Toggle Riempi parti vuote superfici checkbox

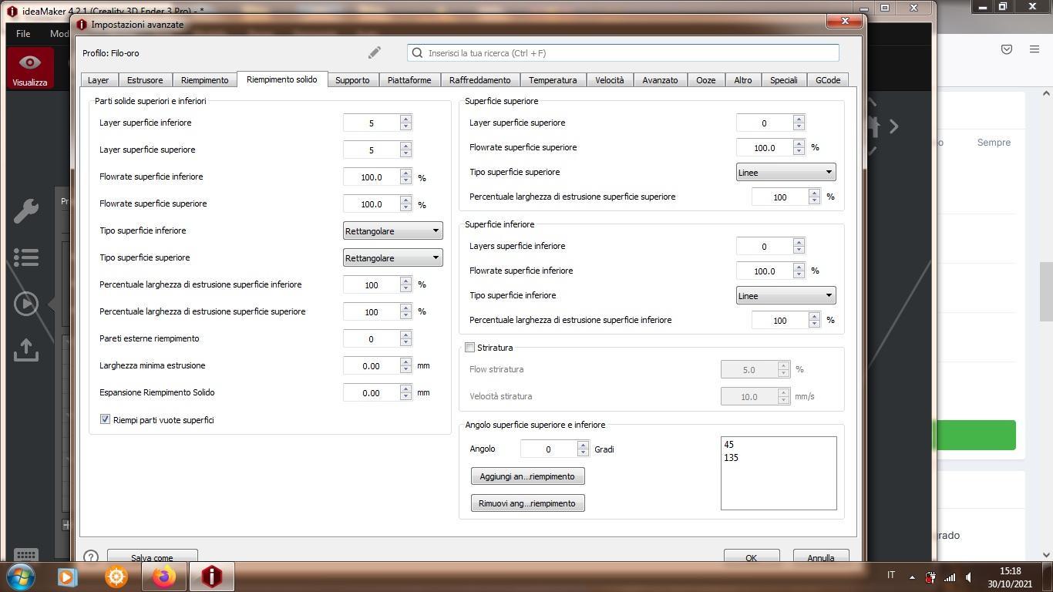click(106, 419)
